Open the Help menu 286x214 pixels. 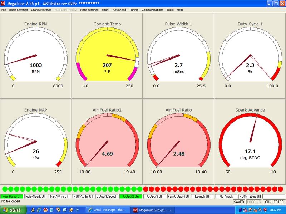click(180, 10)
